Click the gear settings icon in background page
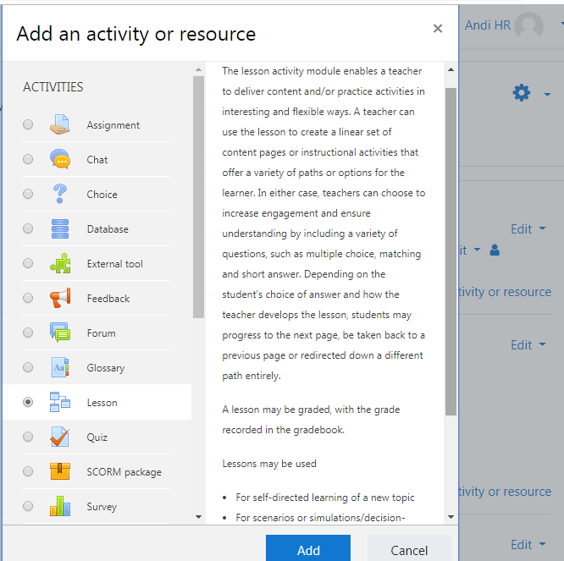The image size is (564, 561). coord(521,93)
